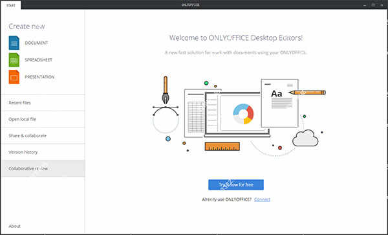Click the orange Presentation file icon
Viewport: 388px width, 235px height.
[x=14, y=77]
